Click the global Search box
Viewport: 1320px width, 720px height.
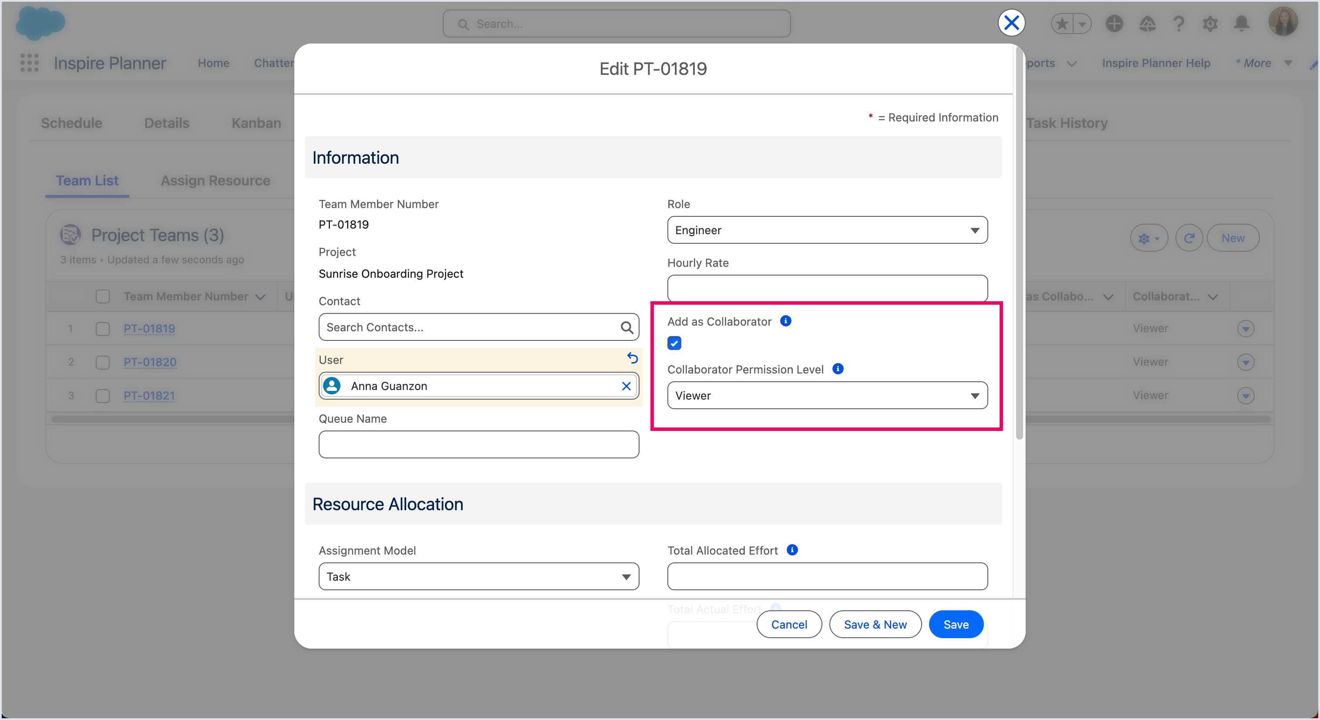(x=616, y=24)
